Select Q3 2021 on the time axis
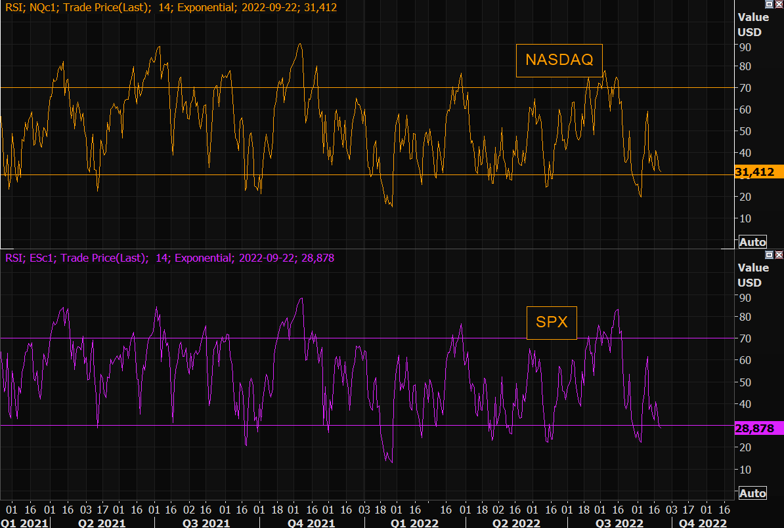The width and height of the screenshot is (784, 528). (x=207, y=523)
